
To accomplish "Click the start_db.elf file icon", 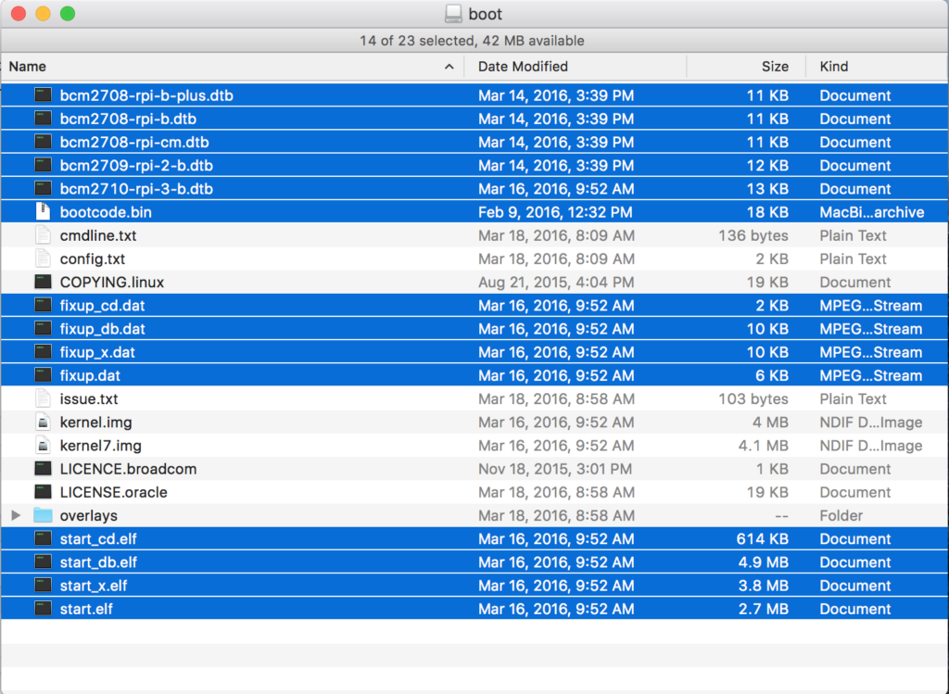I will click(43, 562).
